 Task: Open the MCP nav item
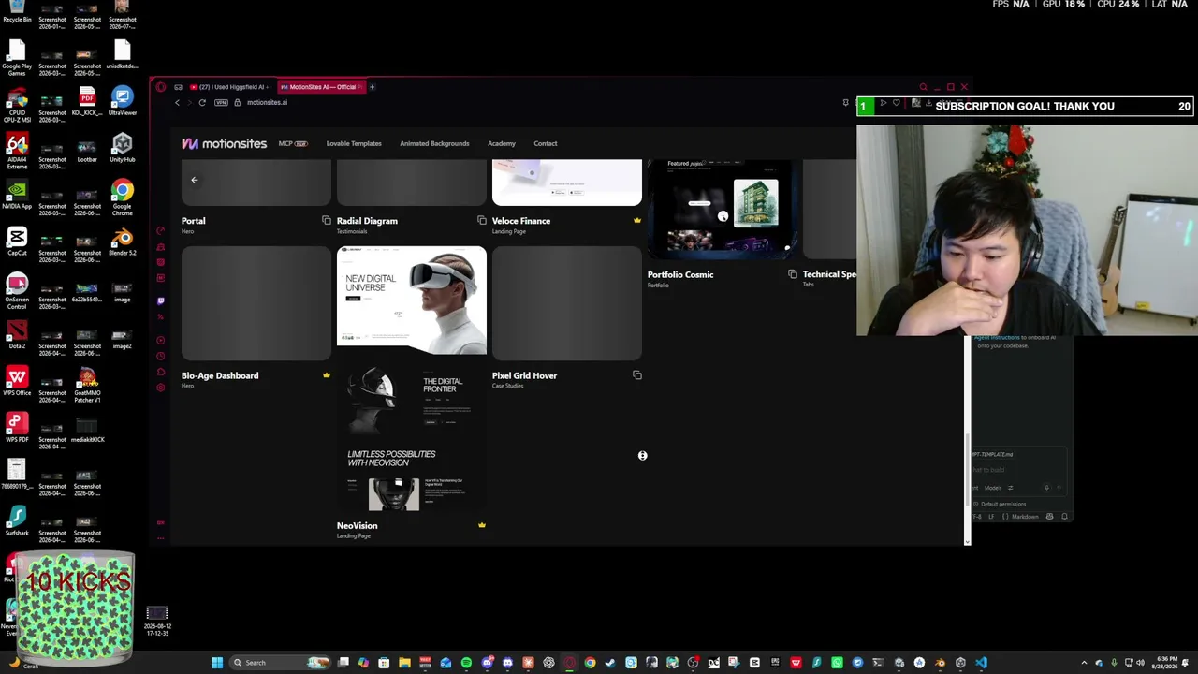[x=293, y=143]
